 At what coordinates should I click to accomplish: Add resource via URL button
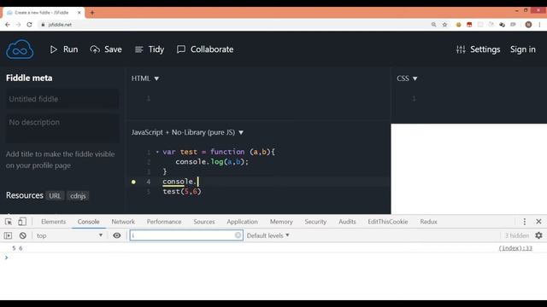55,195
